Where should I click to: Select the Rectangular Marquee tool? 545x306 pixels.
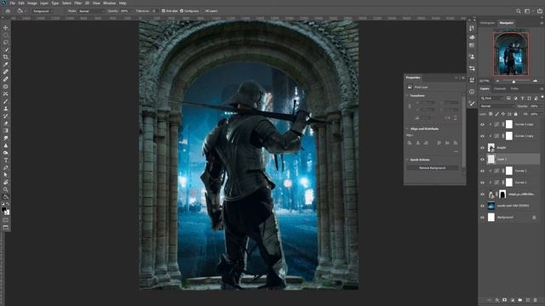pyautogui.click(x=6, y=35)
